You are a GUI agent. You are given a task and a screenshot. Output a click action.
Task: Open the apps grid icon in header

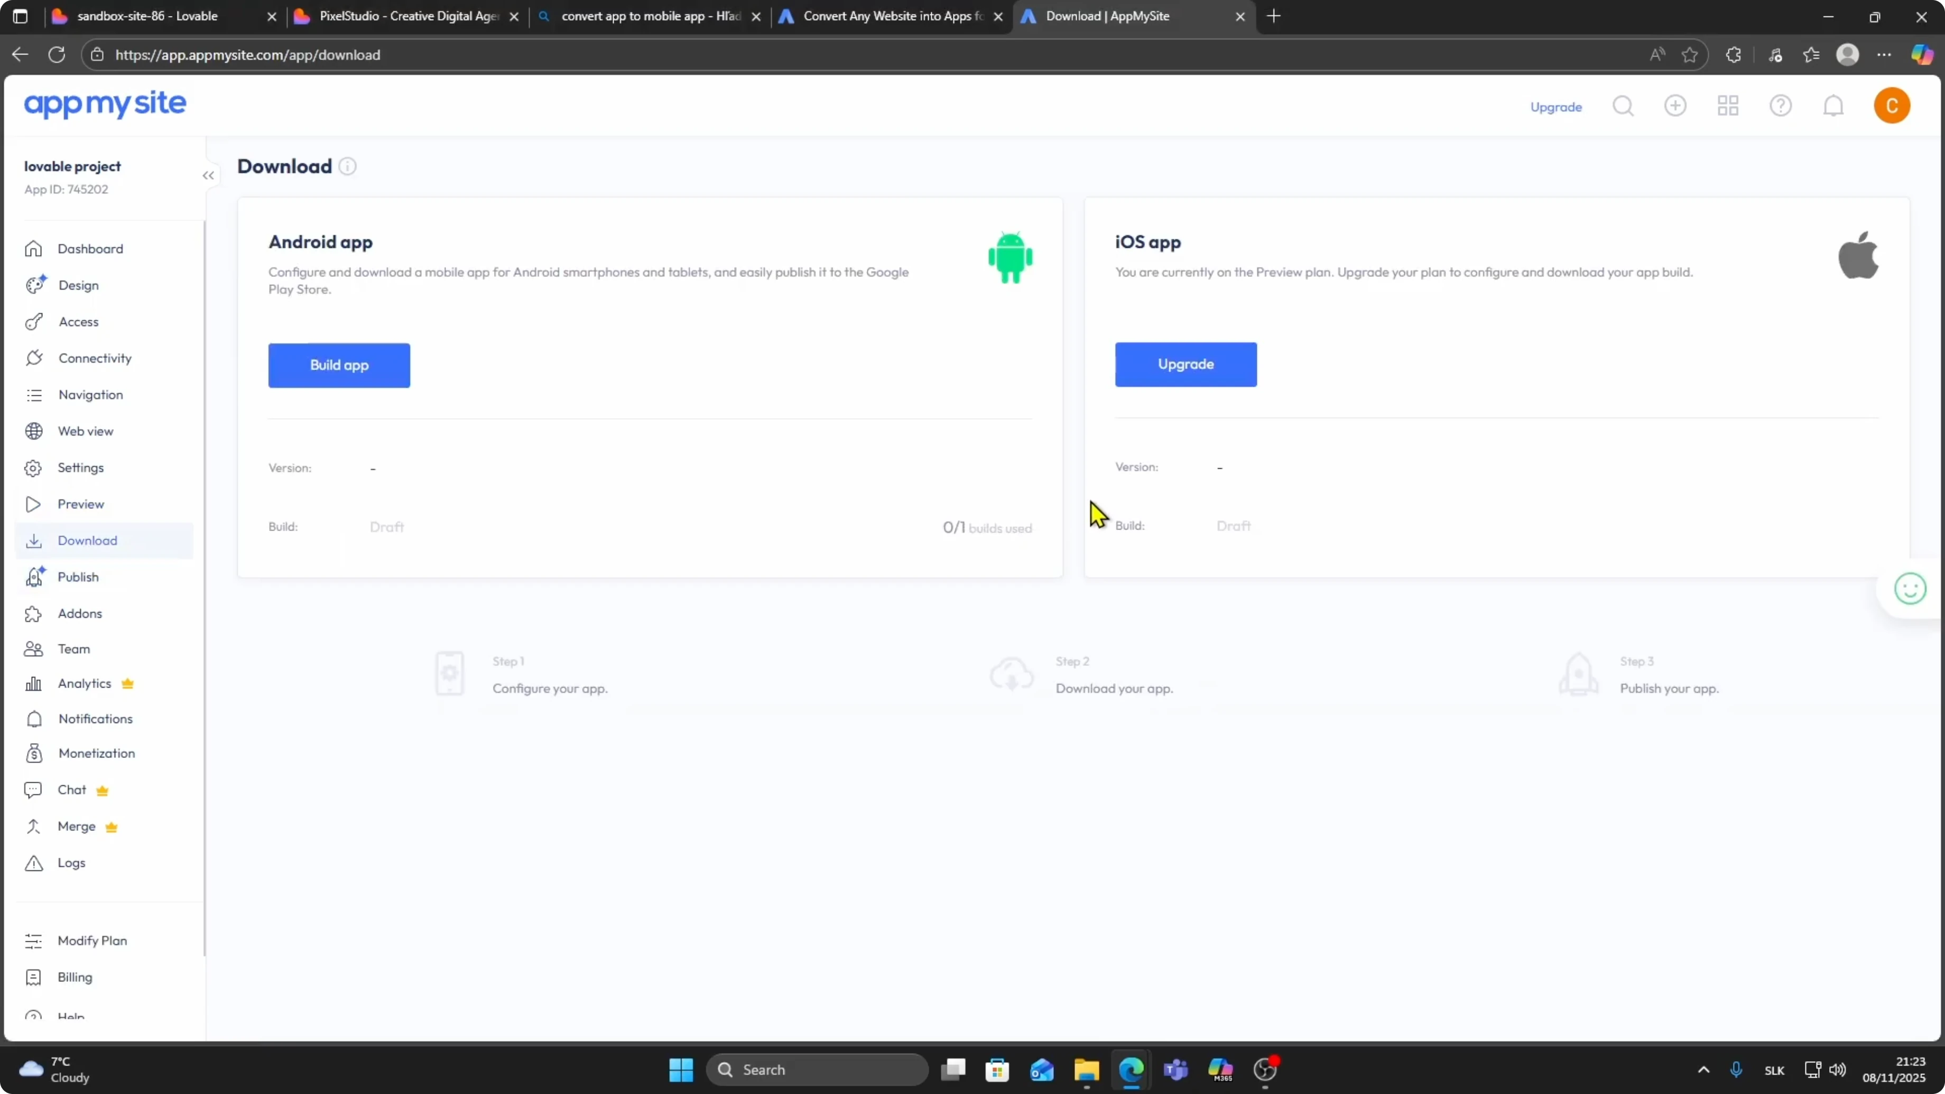[1728, 106]
